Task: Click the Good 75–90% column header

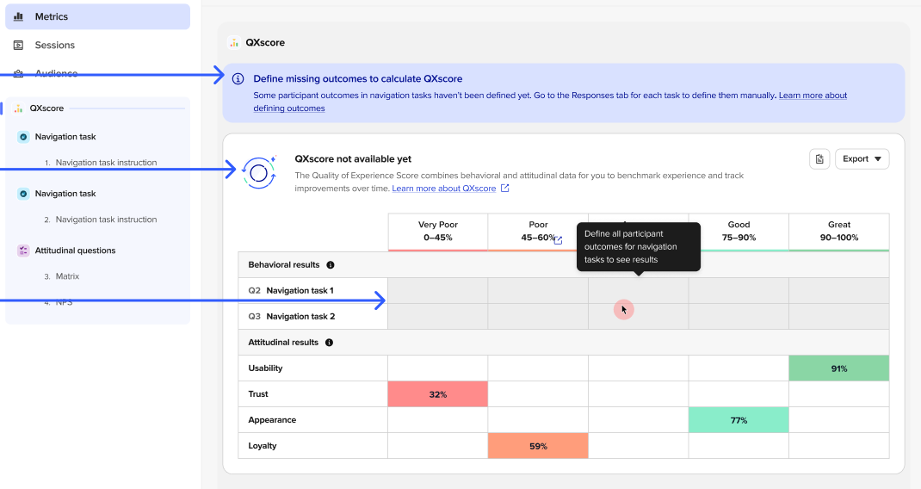Action: [x=739, y=231]
